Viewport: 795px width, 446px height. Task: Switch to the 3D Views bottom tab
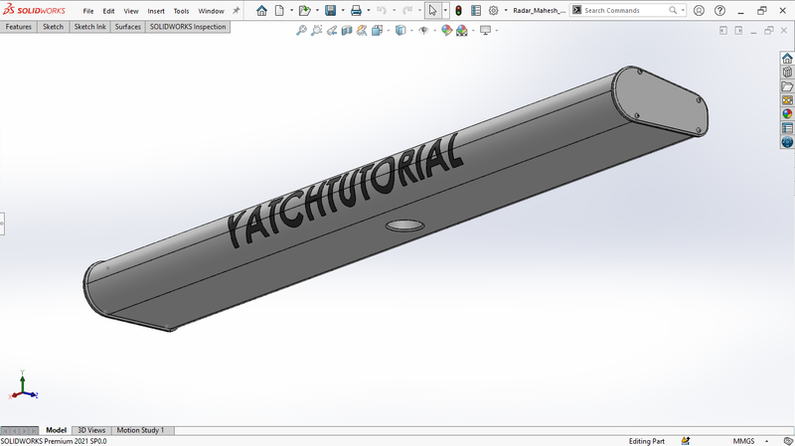point(91,430)
